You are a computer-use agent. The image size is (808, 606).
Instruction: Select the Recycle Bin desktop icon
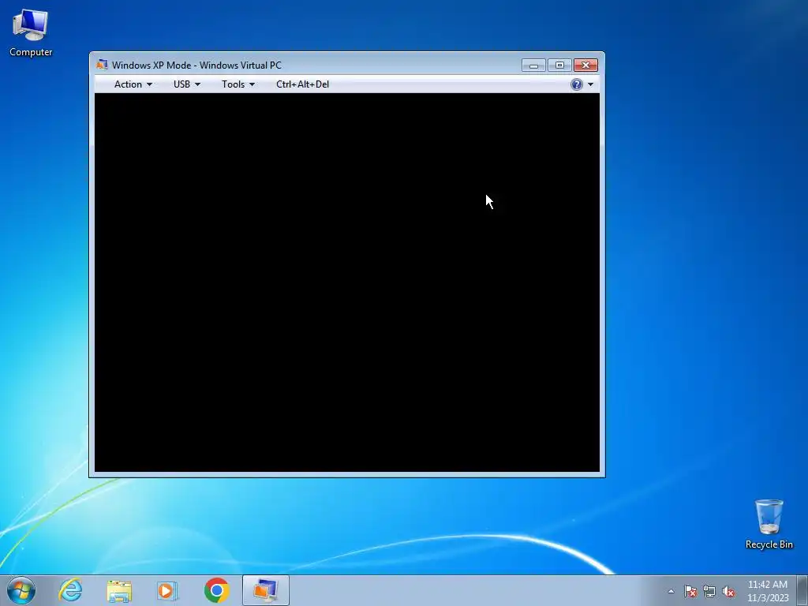[x=769, y=524]
